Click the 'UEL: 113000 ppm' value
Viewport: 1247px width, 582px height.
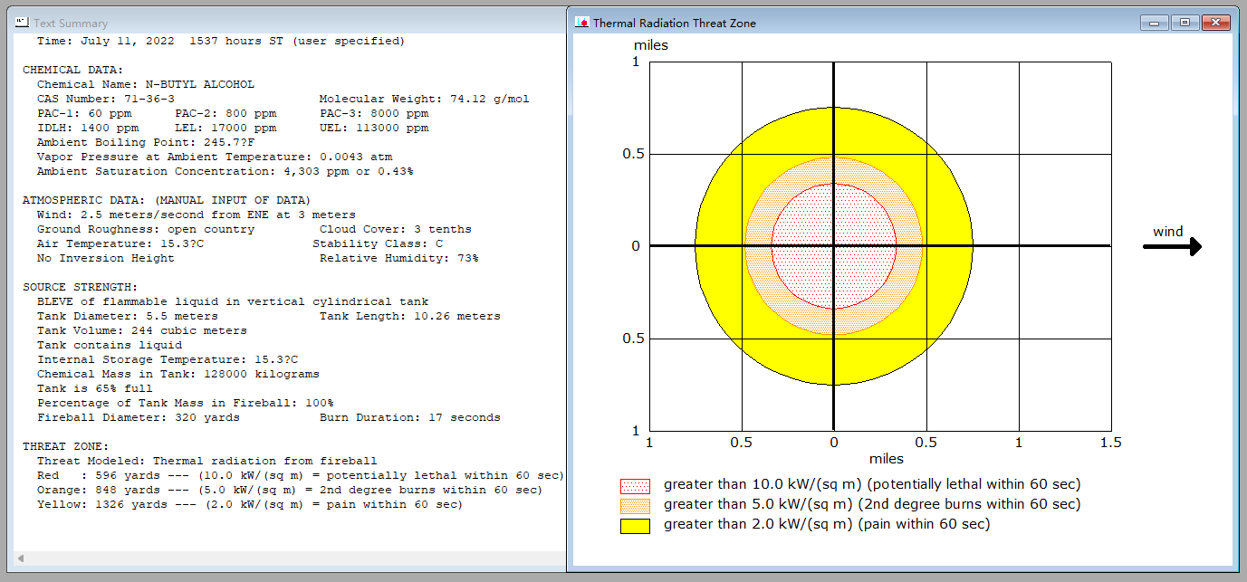(374, 128)
